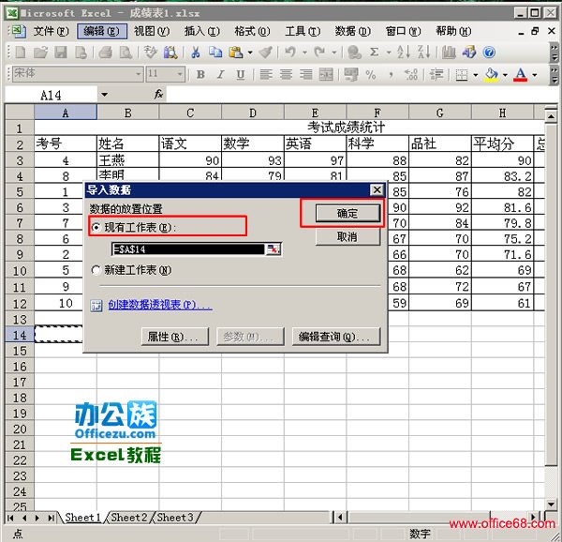
Task: Switch to the Sheet3 tab
Action: click(175, 518)
